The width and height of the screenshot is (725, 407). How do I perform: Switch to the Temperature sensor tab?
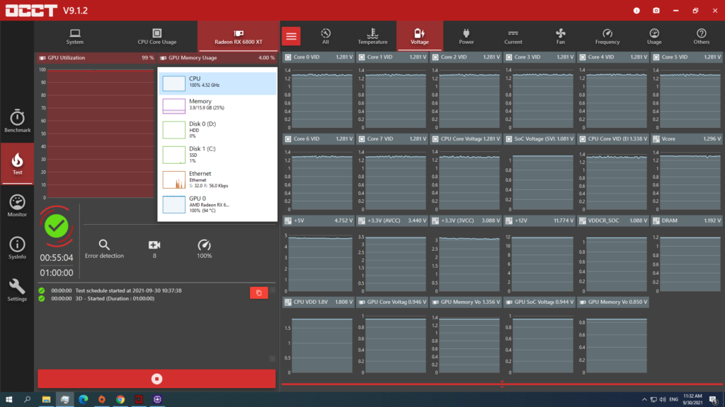[x=372, y=36]
